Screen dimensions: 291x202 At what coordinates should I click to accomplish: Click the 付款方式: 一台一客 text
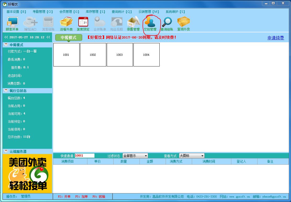[22, 51]
